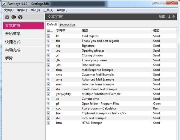Disable the 'ccc' Run program checkbox
Viewport: 180px width, 140px height.
click(48, 108)
